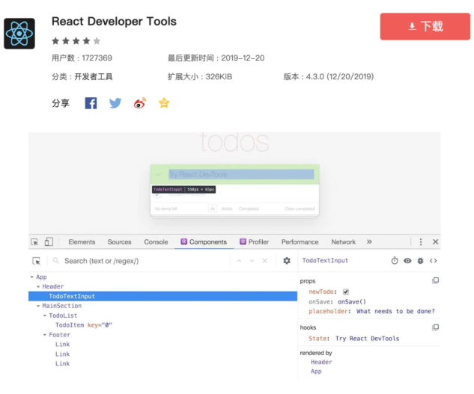474x394 pixels.
Task: Go to previous search result arrow
Action: [239, 261]
